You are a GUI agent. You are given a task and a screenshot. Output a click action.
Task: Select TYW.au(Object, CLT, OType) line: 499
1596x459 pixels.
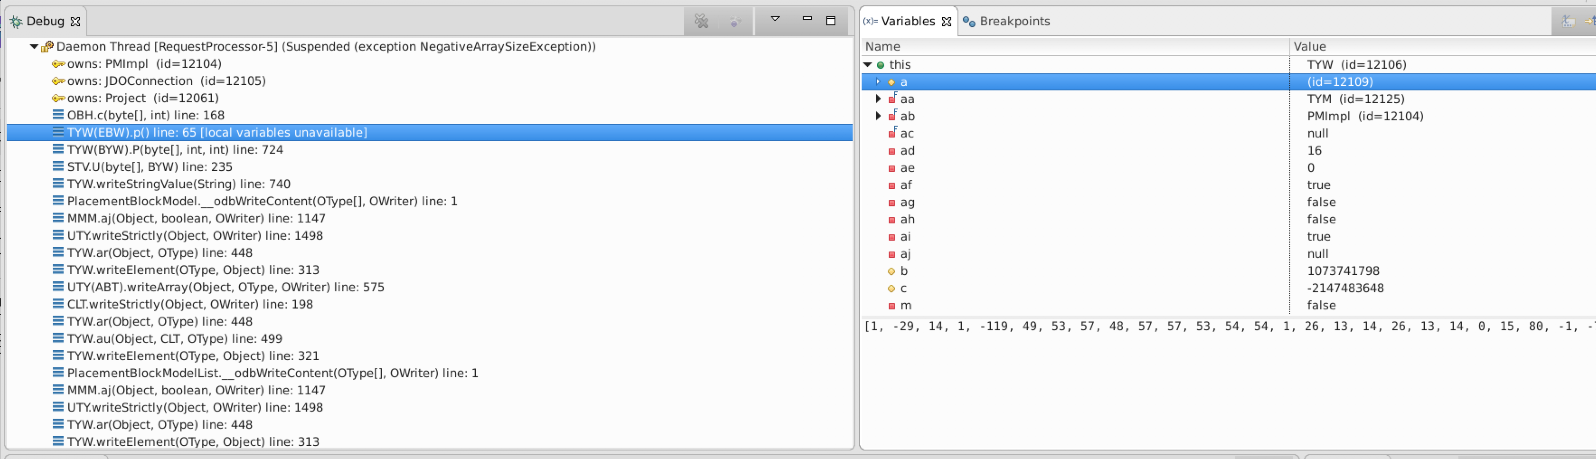[x=174, y=339]
